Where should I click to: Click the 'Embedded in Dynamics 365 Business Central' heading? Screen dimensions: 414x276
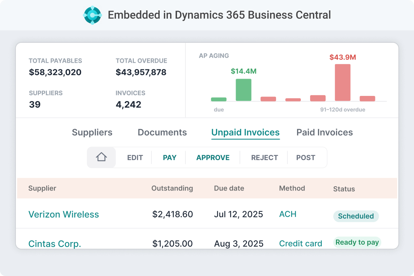point(219,15)
